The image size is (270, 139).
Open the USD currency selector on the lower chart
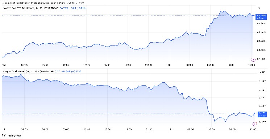click(262, 72)
